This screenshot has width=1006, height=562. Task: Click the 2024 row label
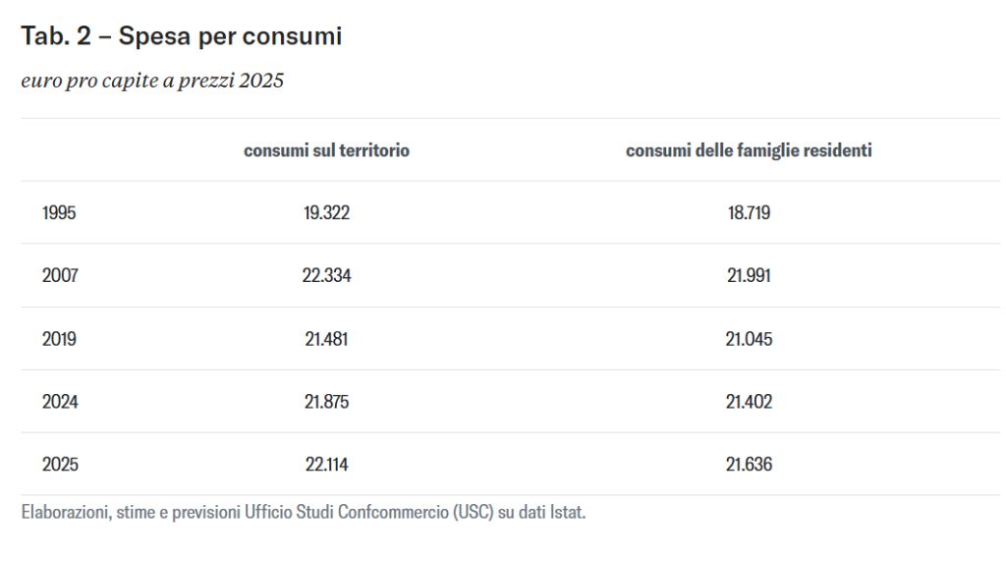tap(60, 402)
